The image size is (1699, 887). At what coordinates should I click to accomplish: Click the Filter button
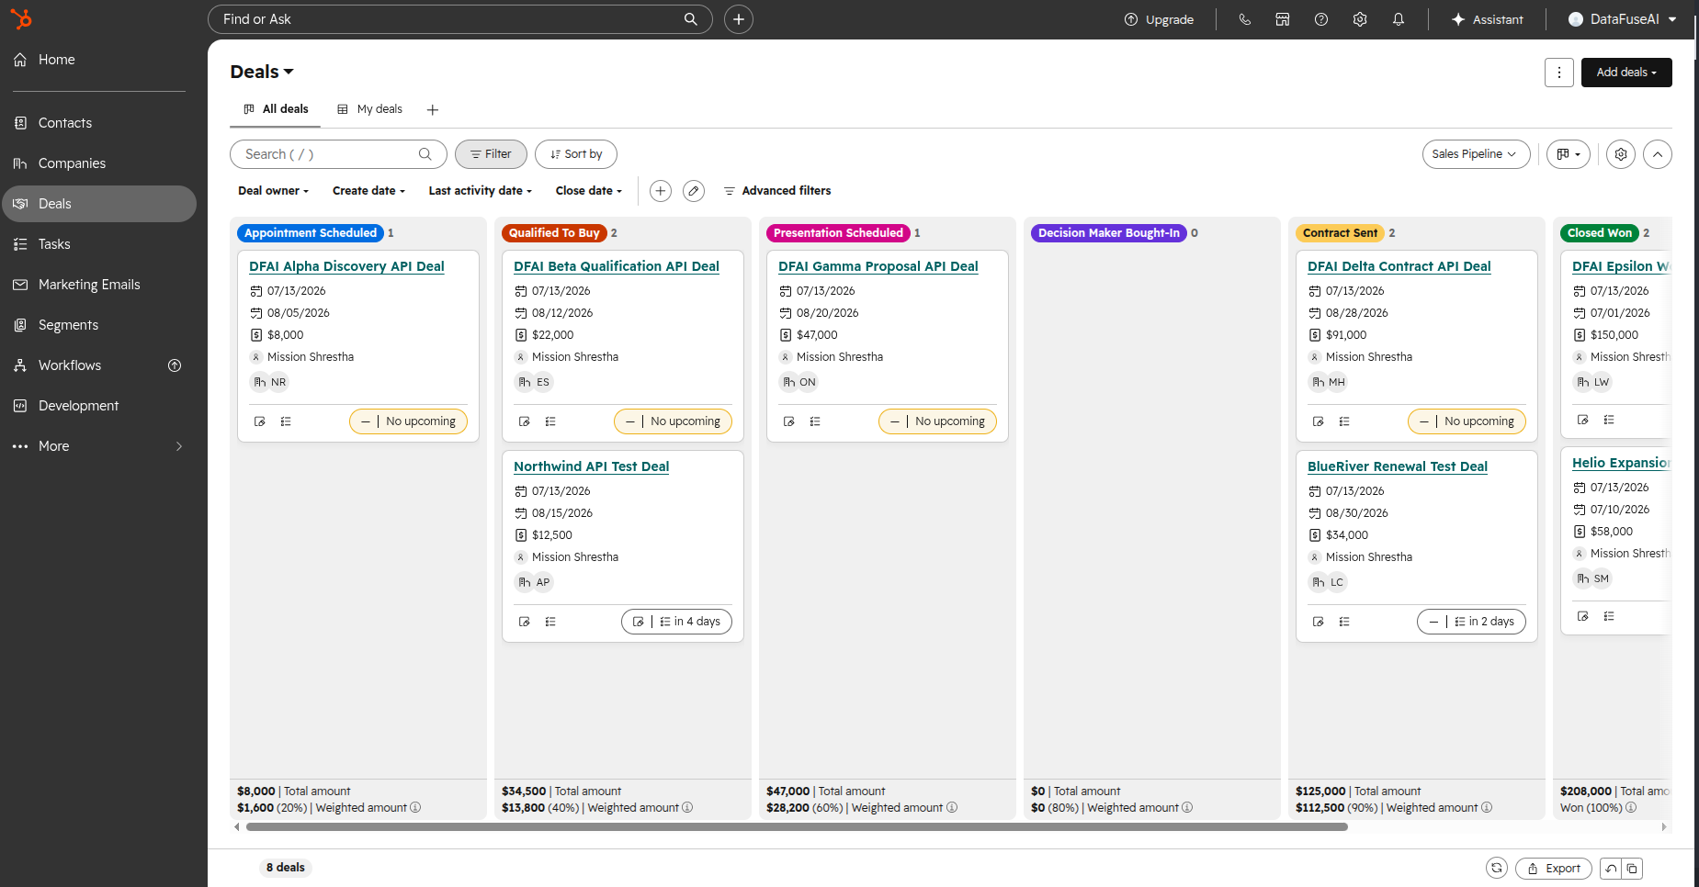(x=491, y=154)
